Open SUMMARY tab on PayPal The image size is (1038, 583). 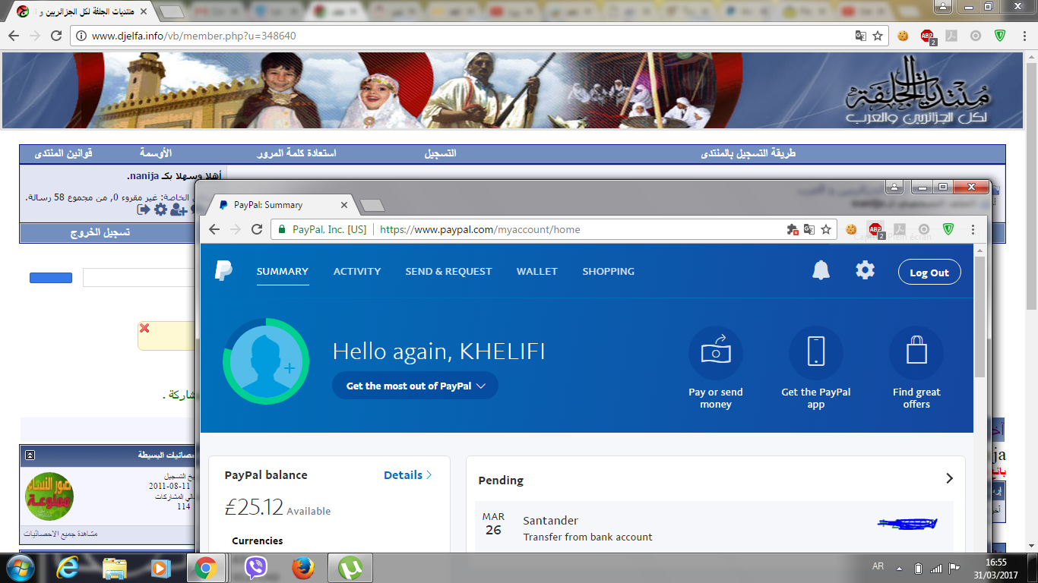pyautogui.click(x=283, y=271)
